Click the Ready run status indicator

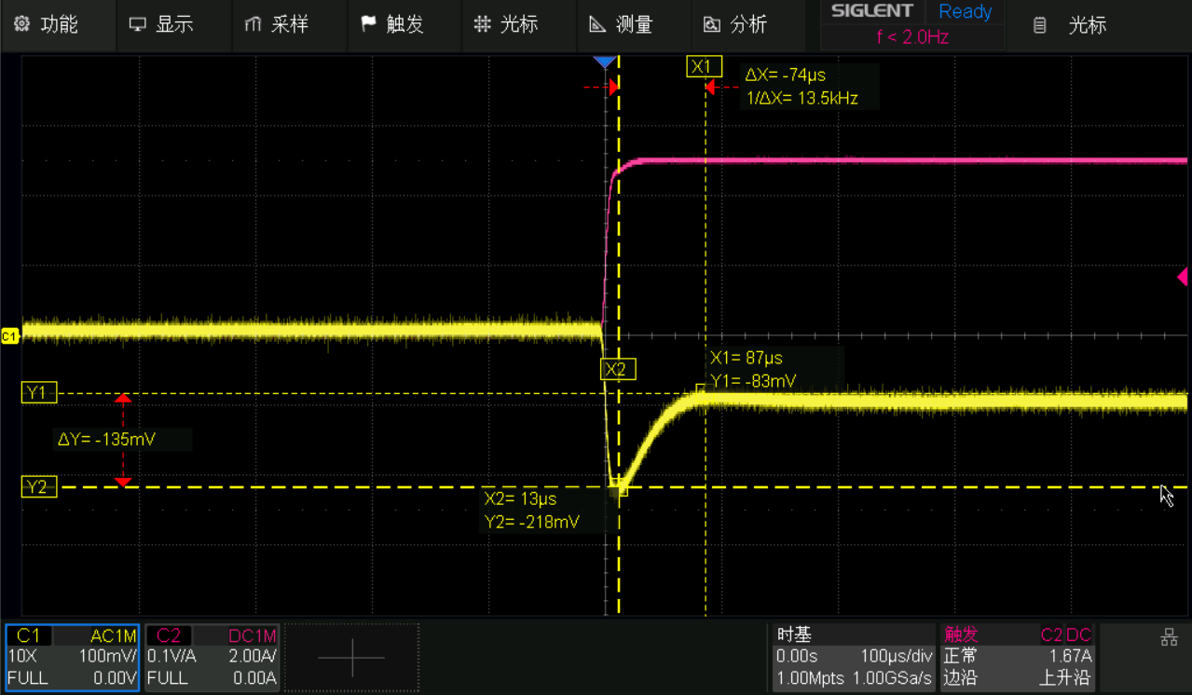[x=965, y=12]
